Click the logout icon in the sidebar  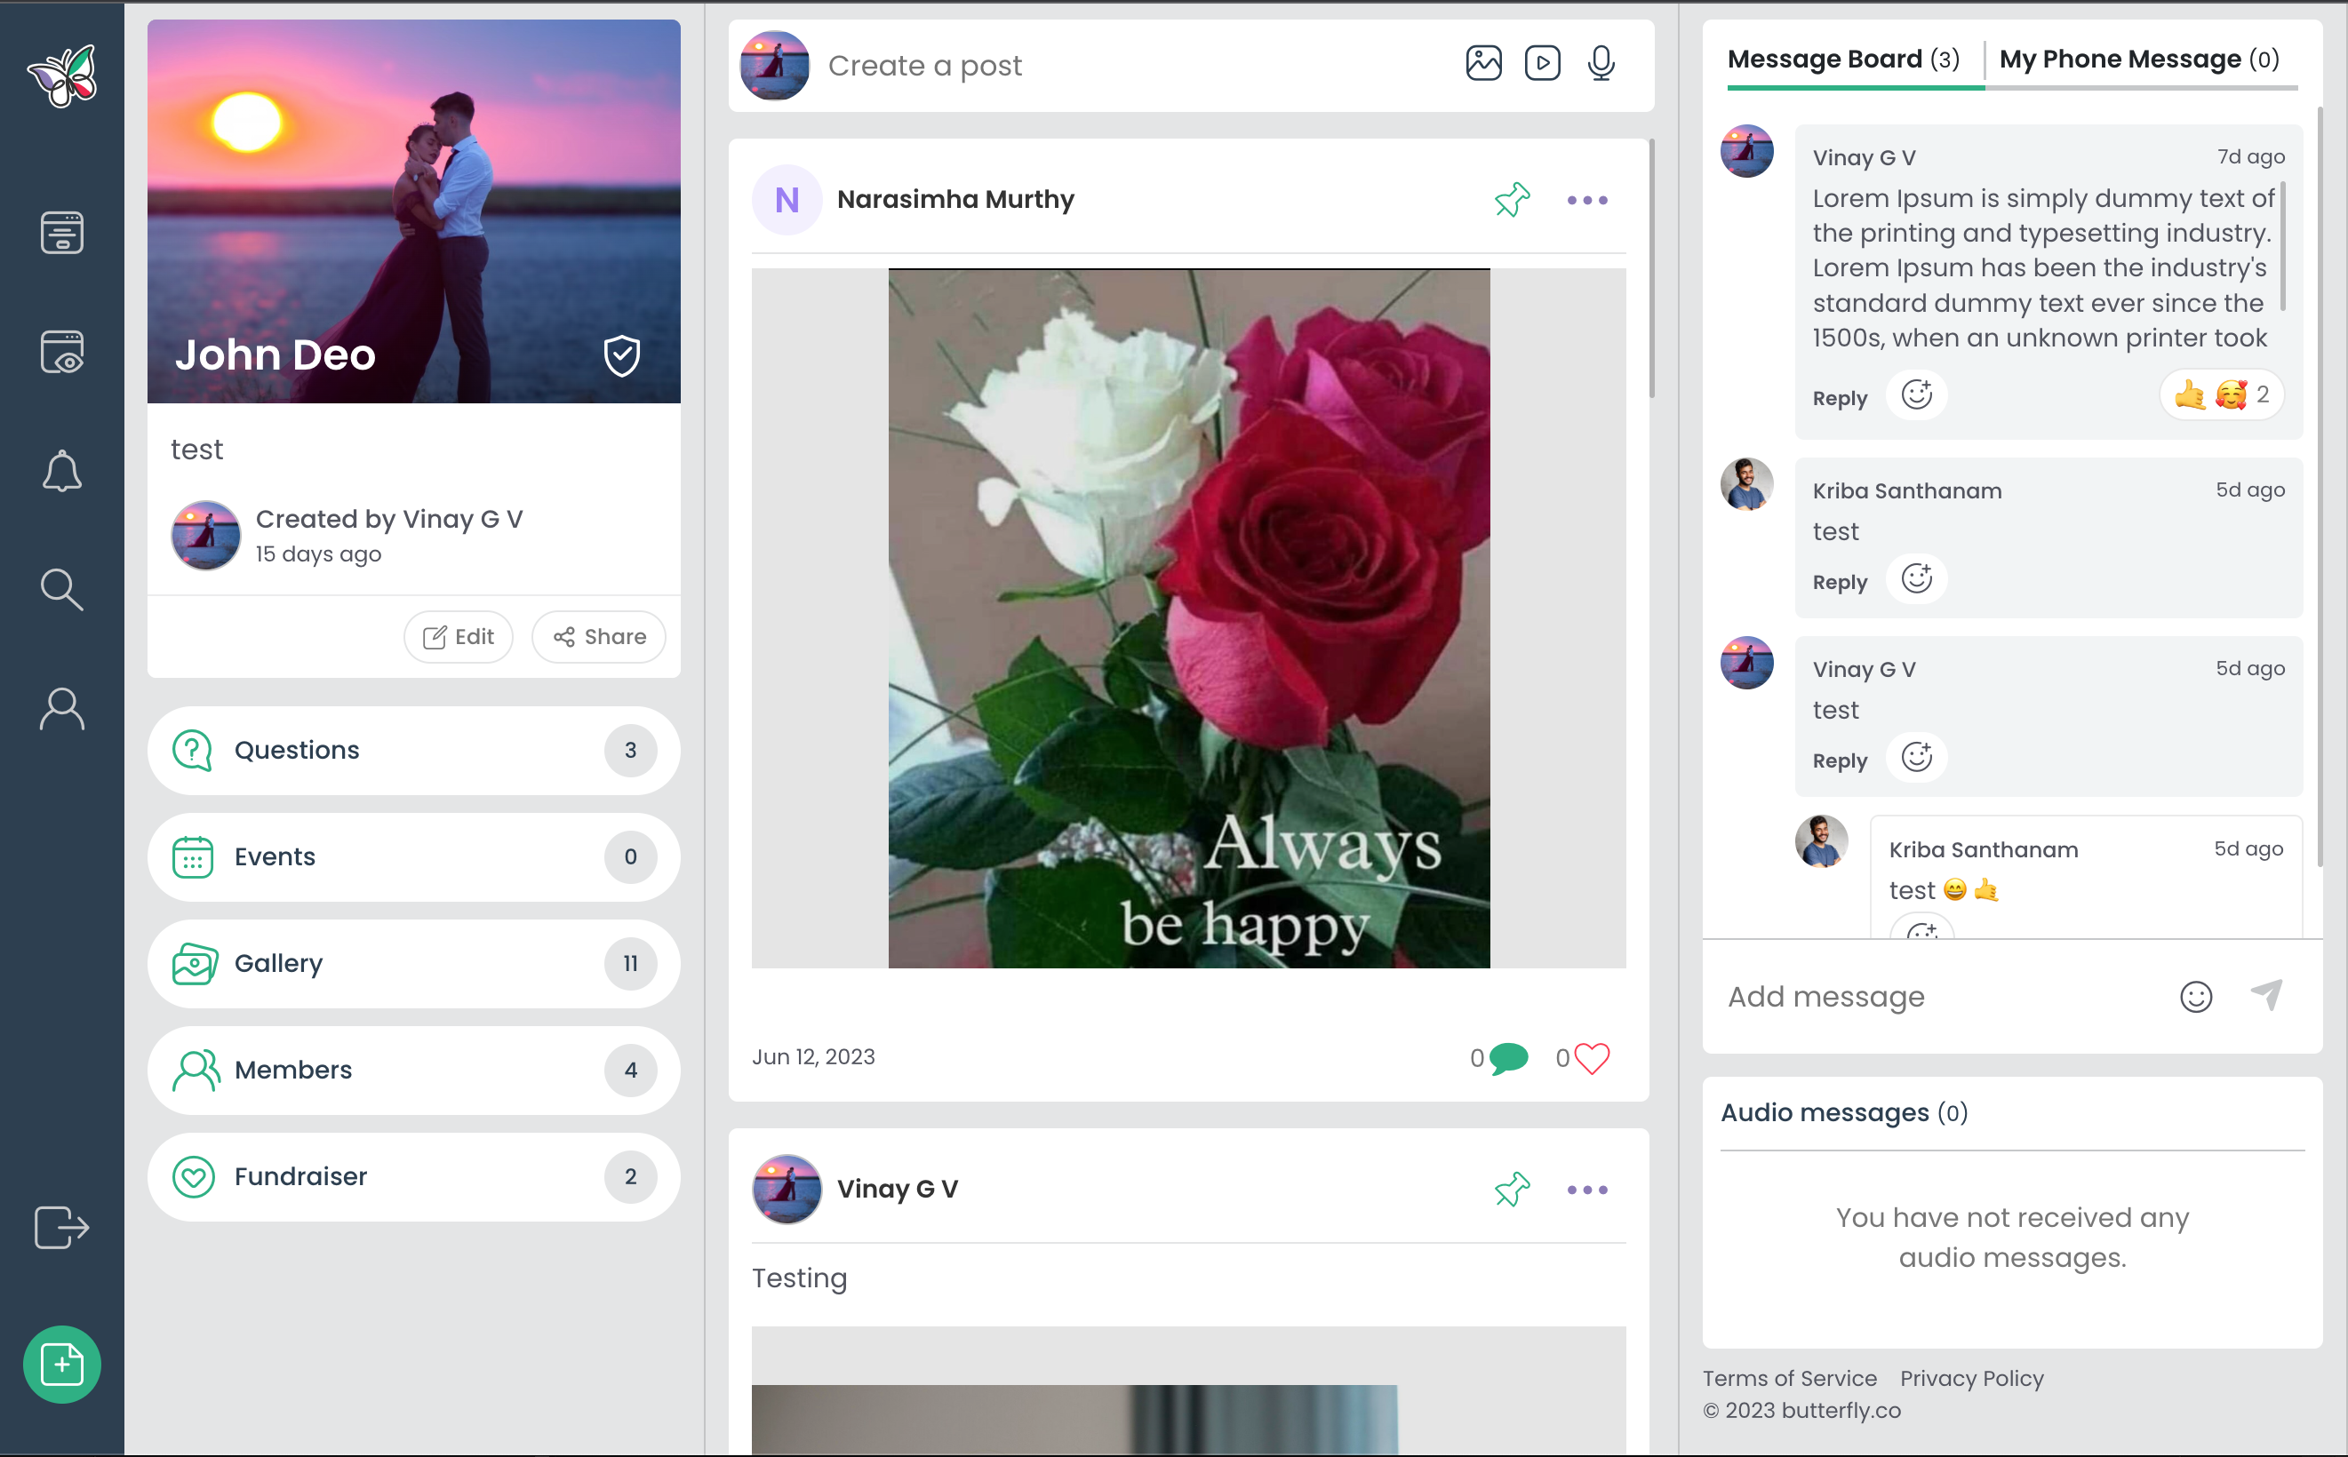tap(61, 1227)
